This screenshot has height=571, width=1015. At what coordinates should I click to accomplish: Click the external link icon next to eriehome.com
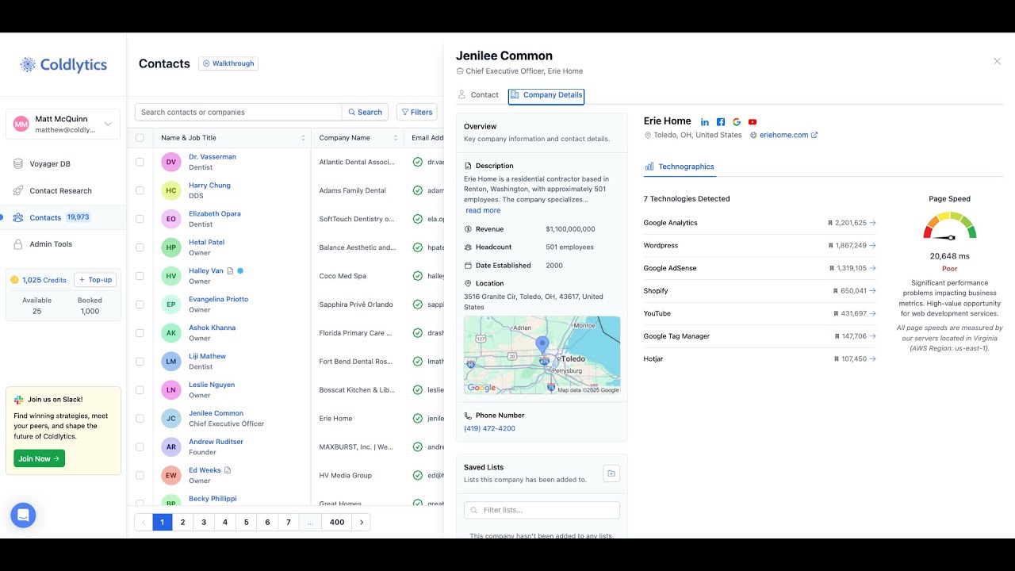(x=814, y=135)
